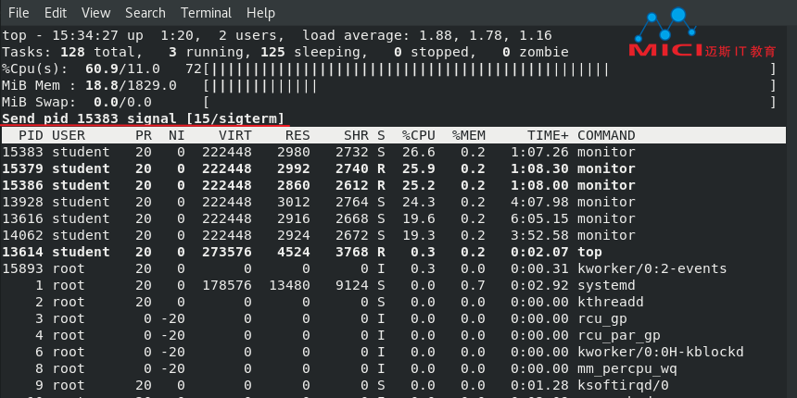This screenshot has height=398, width=797.
Task: Click the kthreadd command name
Action: tap(611, 302)
